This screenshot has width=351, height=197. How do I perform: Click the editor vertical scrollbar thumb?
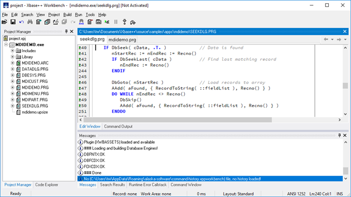coord(346,86)
